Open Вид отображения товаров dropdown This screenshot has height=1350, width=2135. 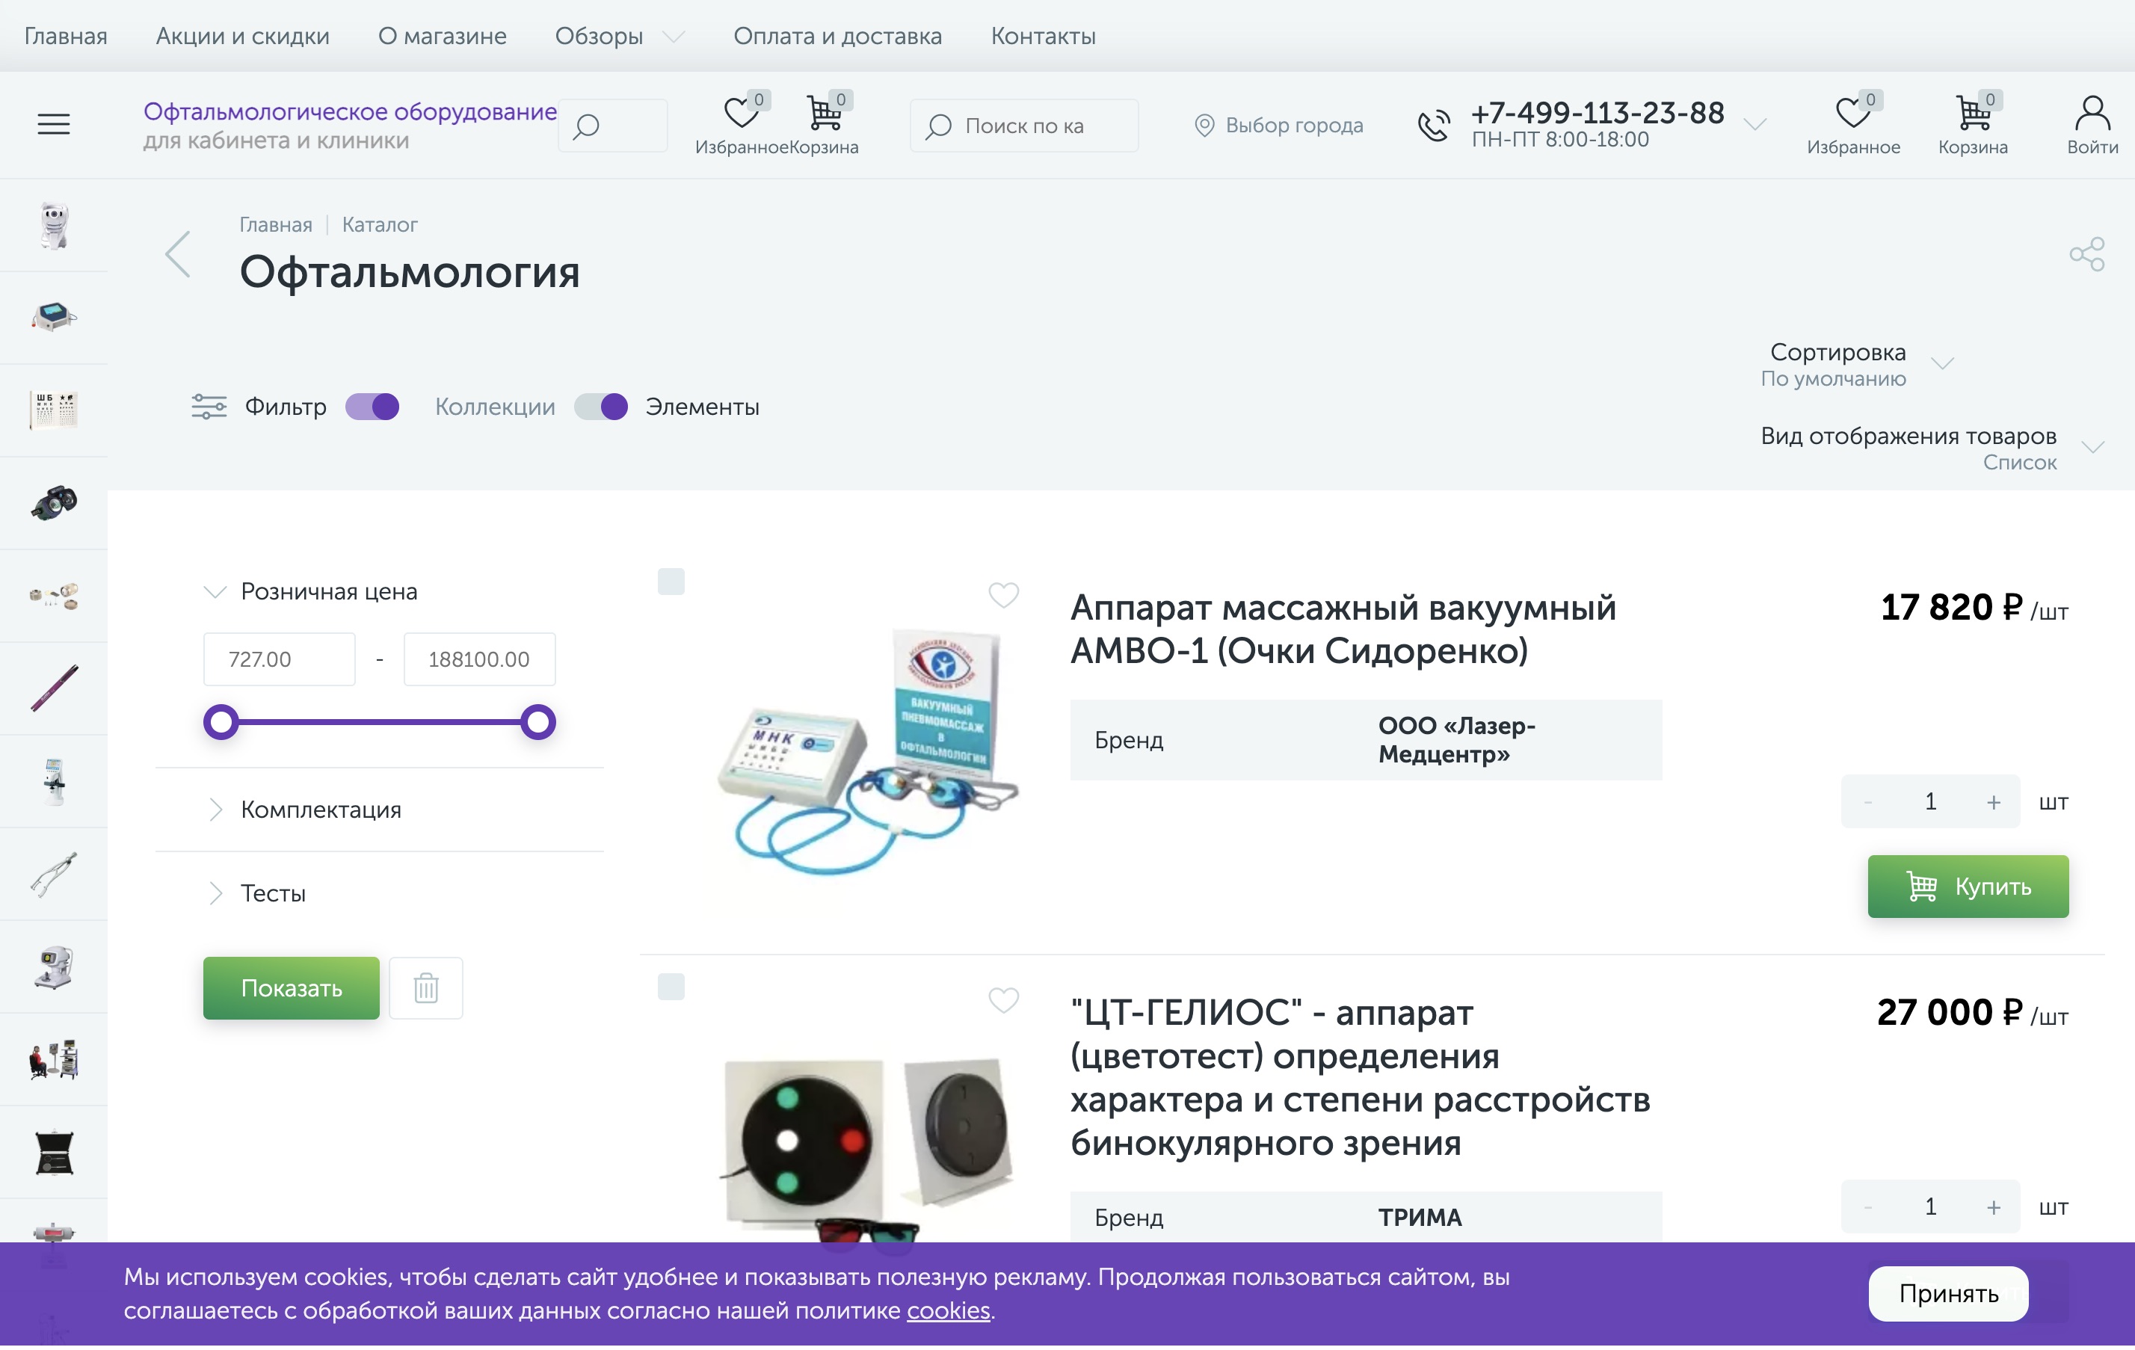(x=1932, y=449)
